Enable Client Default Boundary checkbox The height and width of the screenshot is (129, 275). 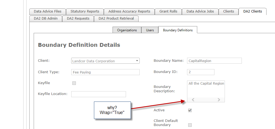(190, 125)
